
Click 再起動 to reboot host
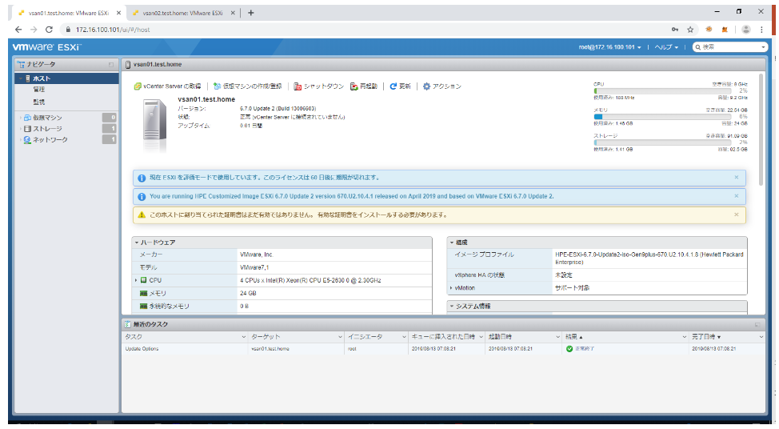(x=364, y=86)
